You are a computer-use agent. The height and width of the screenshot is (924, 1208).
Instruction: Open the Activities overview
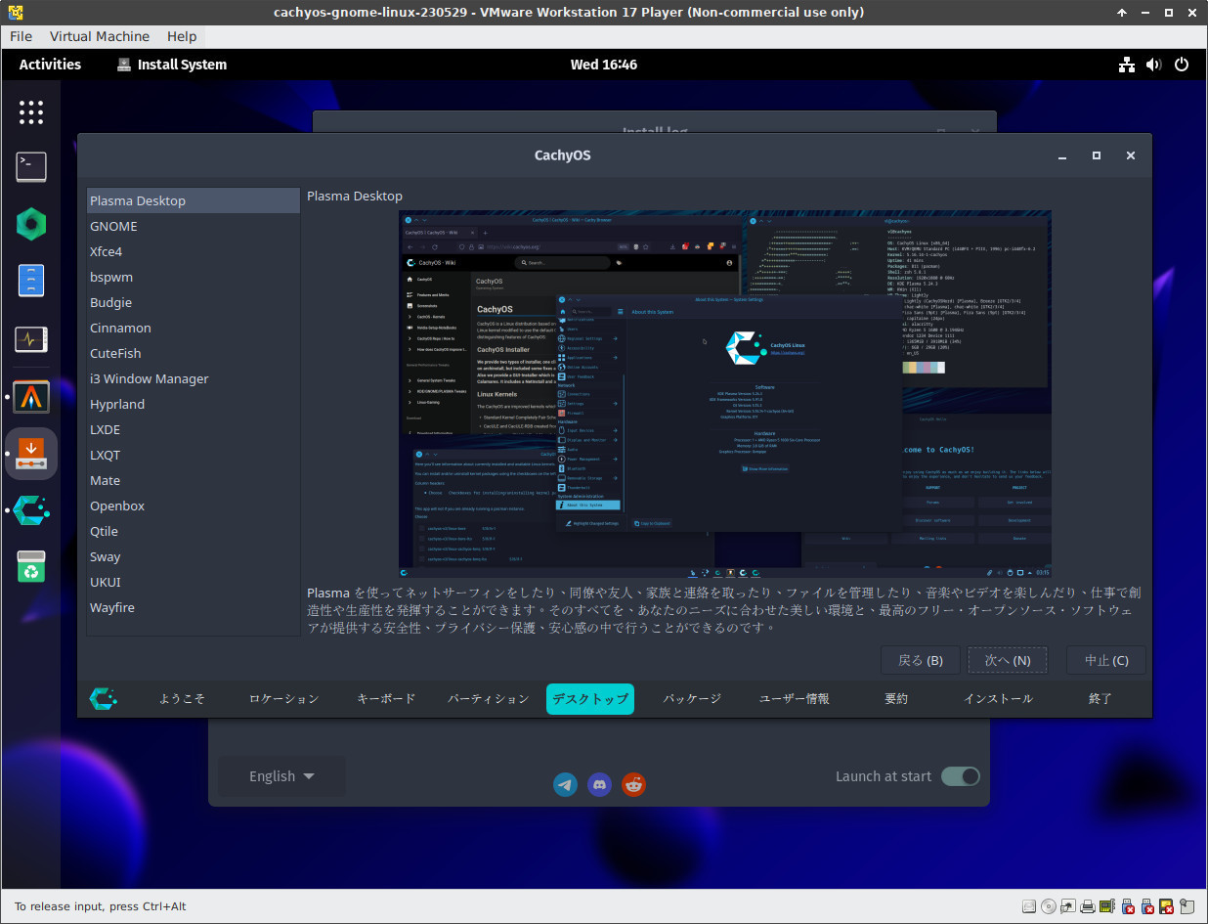[x=50, y=65]
